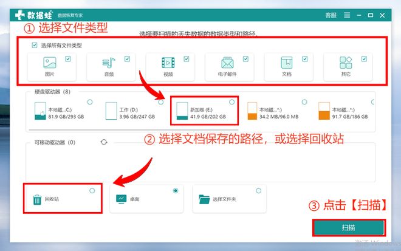Click the 3.96 GB/247 GB text
The width and height of the screenshot is (401, 251).
[137, 117]
